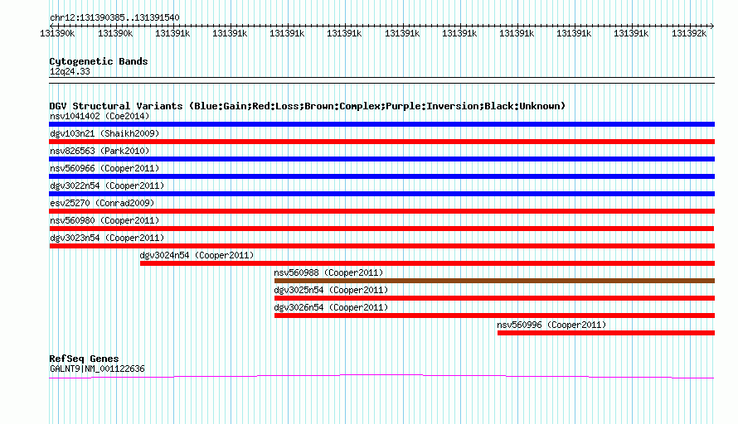Click the dgv3025n54 (Cooper2011) label
The height and width of the screenshot is (424, 738).
[331, 290]
